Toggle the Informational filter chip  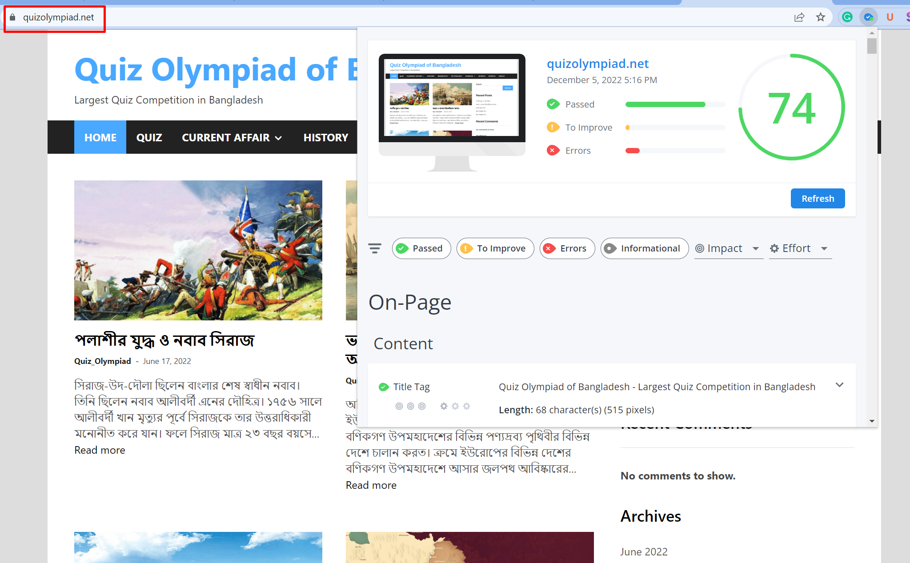point(644,248)
